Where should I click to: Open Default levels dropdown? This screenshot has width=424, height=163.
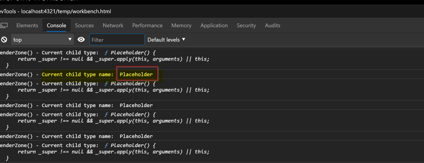[x=166, y=40]
